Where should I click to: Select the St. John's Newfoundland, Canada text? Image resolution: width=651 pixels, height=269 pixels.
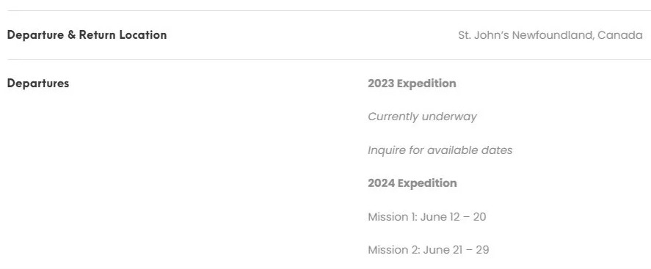pyautogui.click(x=550, y=35)
